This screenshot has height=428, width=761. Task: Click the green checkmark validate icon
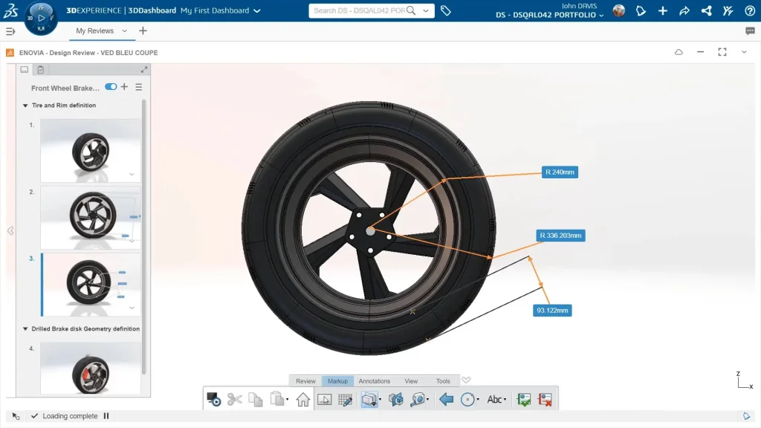(x=524, y=400)
